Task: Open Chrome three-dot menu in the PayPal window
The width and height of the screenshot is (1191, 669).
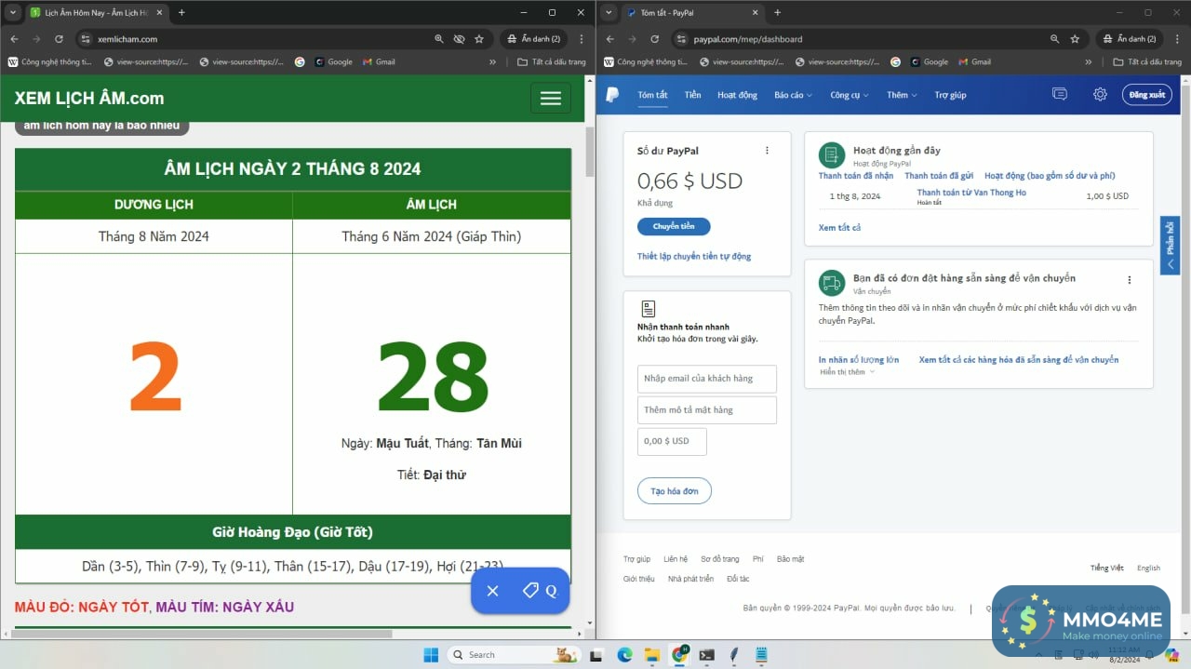Action: 1177,39
